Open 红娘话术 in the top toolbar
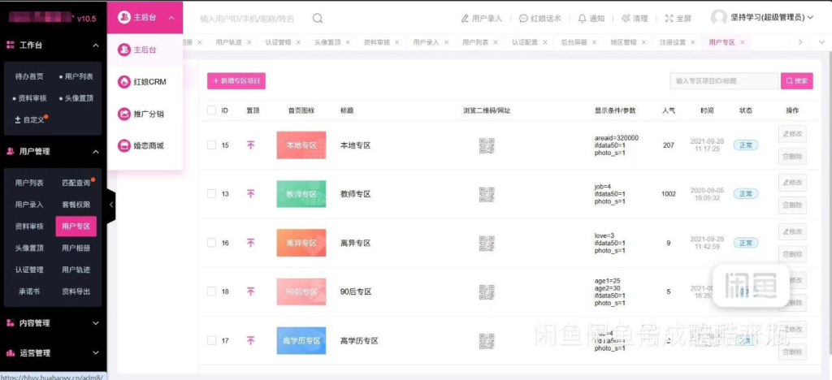 click(540, 19)
